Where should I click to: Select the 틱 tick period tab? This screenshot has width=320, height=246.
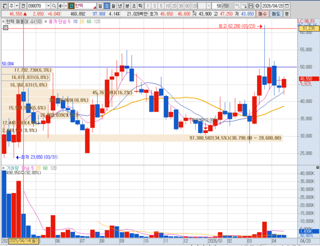pos(140,6)
